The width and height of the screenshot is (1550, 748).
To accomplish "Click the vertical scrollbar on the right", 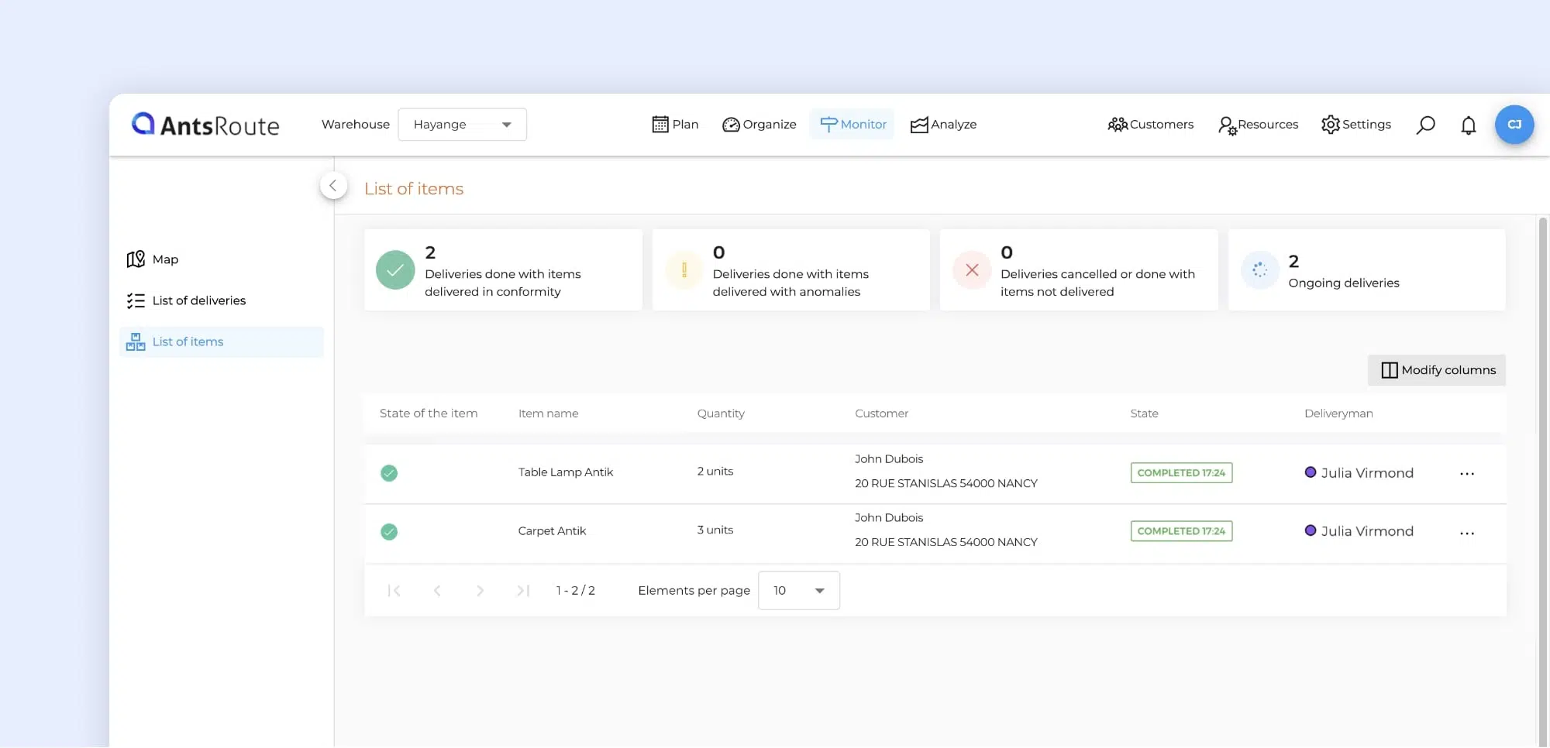I will (1541, 465).
